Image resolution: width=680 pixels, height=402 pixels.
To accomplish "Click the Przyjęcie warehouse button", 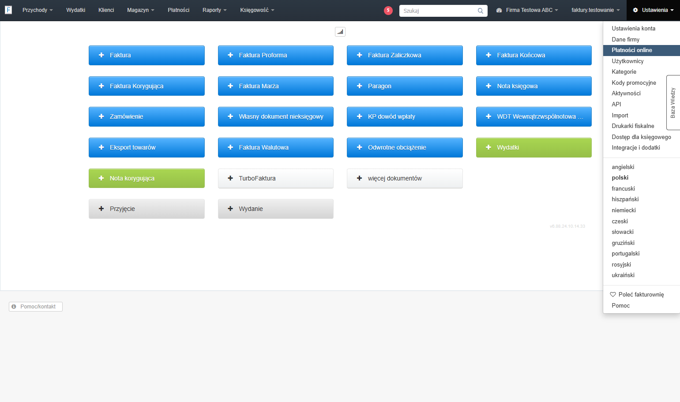I will point(147,209).
